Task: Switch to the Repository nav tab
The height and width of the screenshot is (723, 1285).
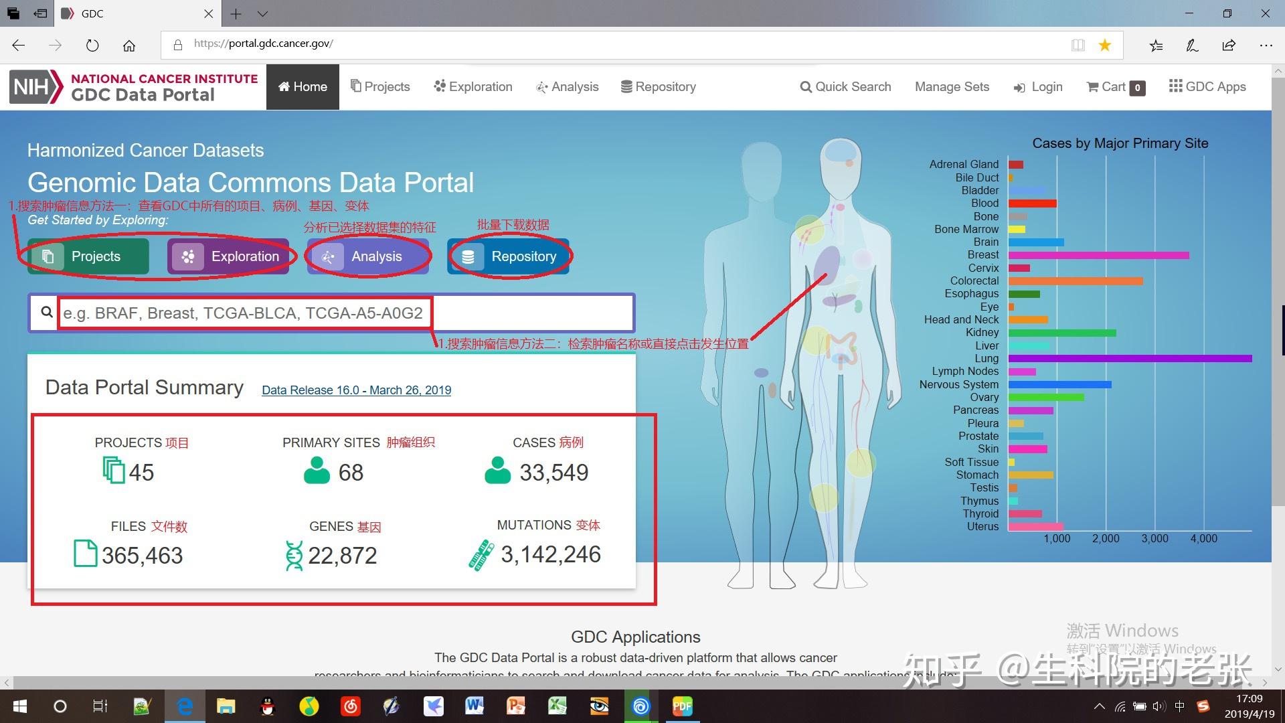Action: tap(659, 87)
